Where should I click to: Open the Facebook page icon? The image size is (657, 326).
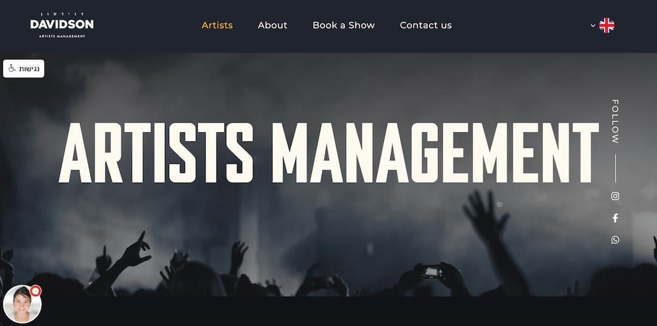tap(615, 218)
